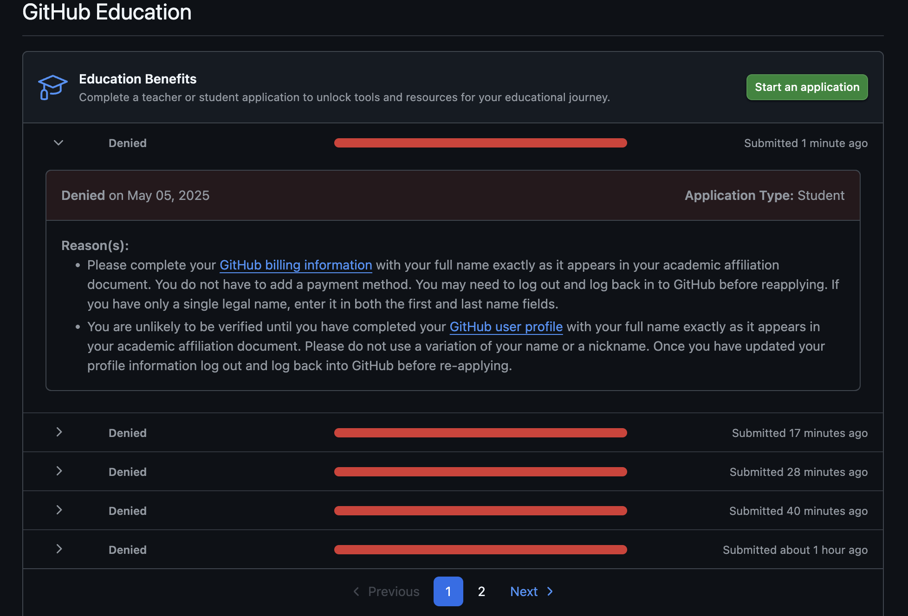Click the "Submitted 28 minutes ago" text
The width and height of the screenshot is (908, 616).
[798, 472]
